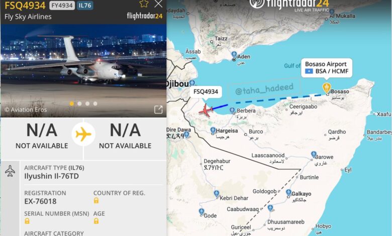This screenshot has height=236, width=392.
Task: Select the second photo carousel dot
Action: point(79,103)
